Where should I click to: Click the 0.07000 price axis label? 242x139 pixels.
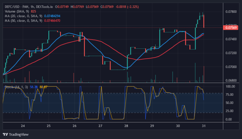tap(231, 67)
